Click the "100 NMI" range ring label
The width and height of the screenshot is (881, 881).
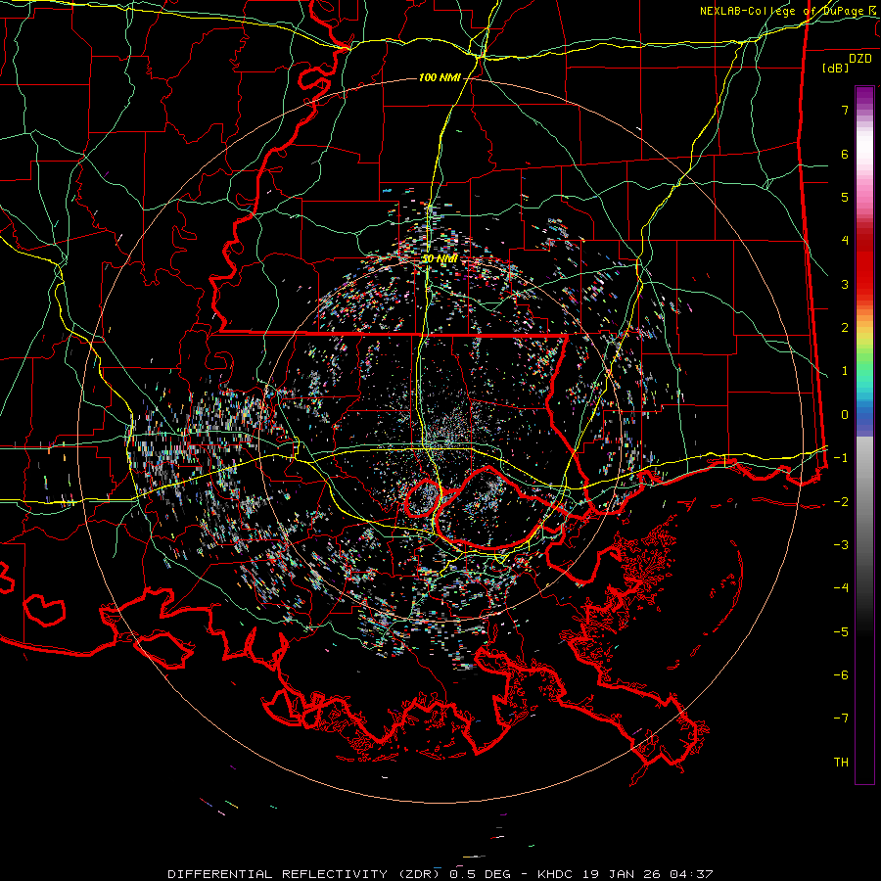tap(440, 77)
